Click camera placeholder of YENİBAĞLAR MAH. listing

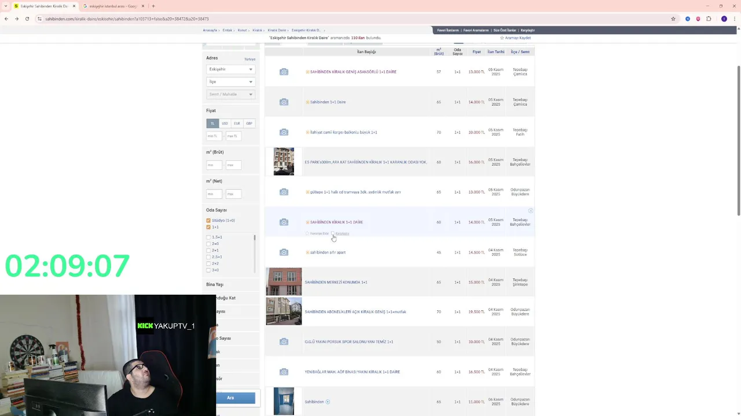click(x=284, y=372)
